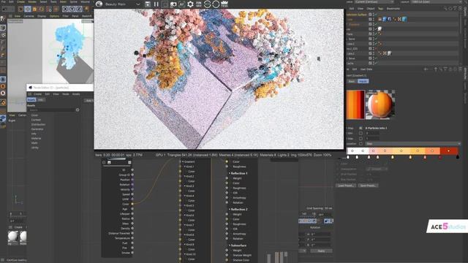The image size is (468, 263).
Task: Toggle the green enable check for Cache object
Action: click(x=375, y=64)
